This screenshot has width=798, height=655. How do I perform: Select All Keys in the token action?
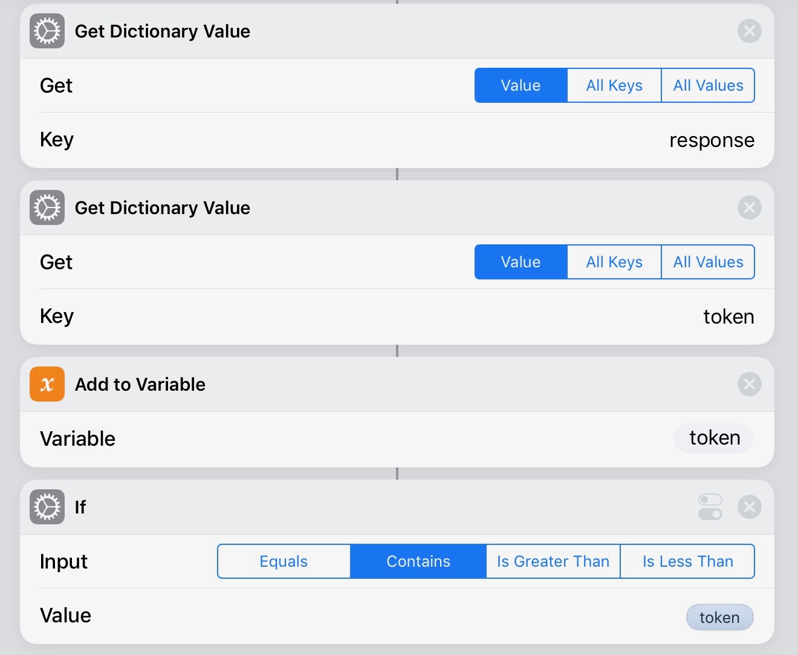point(614,262)
